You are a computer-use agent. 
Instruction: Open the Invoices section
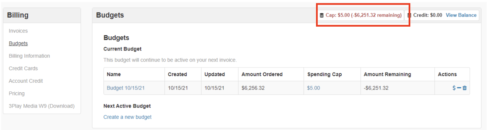(x=18, y=31)
